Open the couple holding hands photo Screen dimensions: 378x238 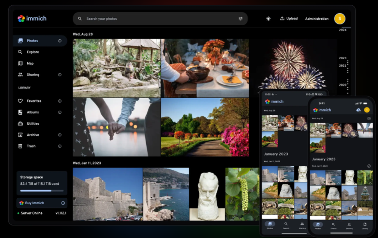117,127
